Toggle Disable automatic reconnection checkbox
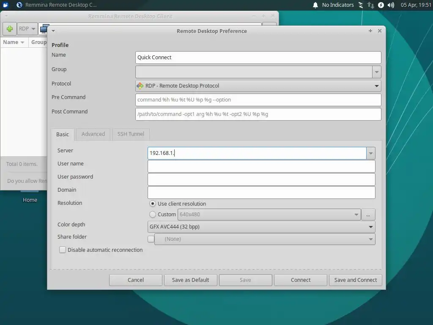The image size is (433, 325). 63,250
